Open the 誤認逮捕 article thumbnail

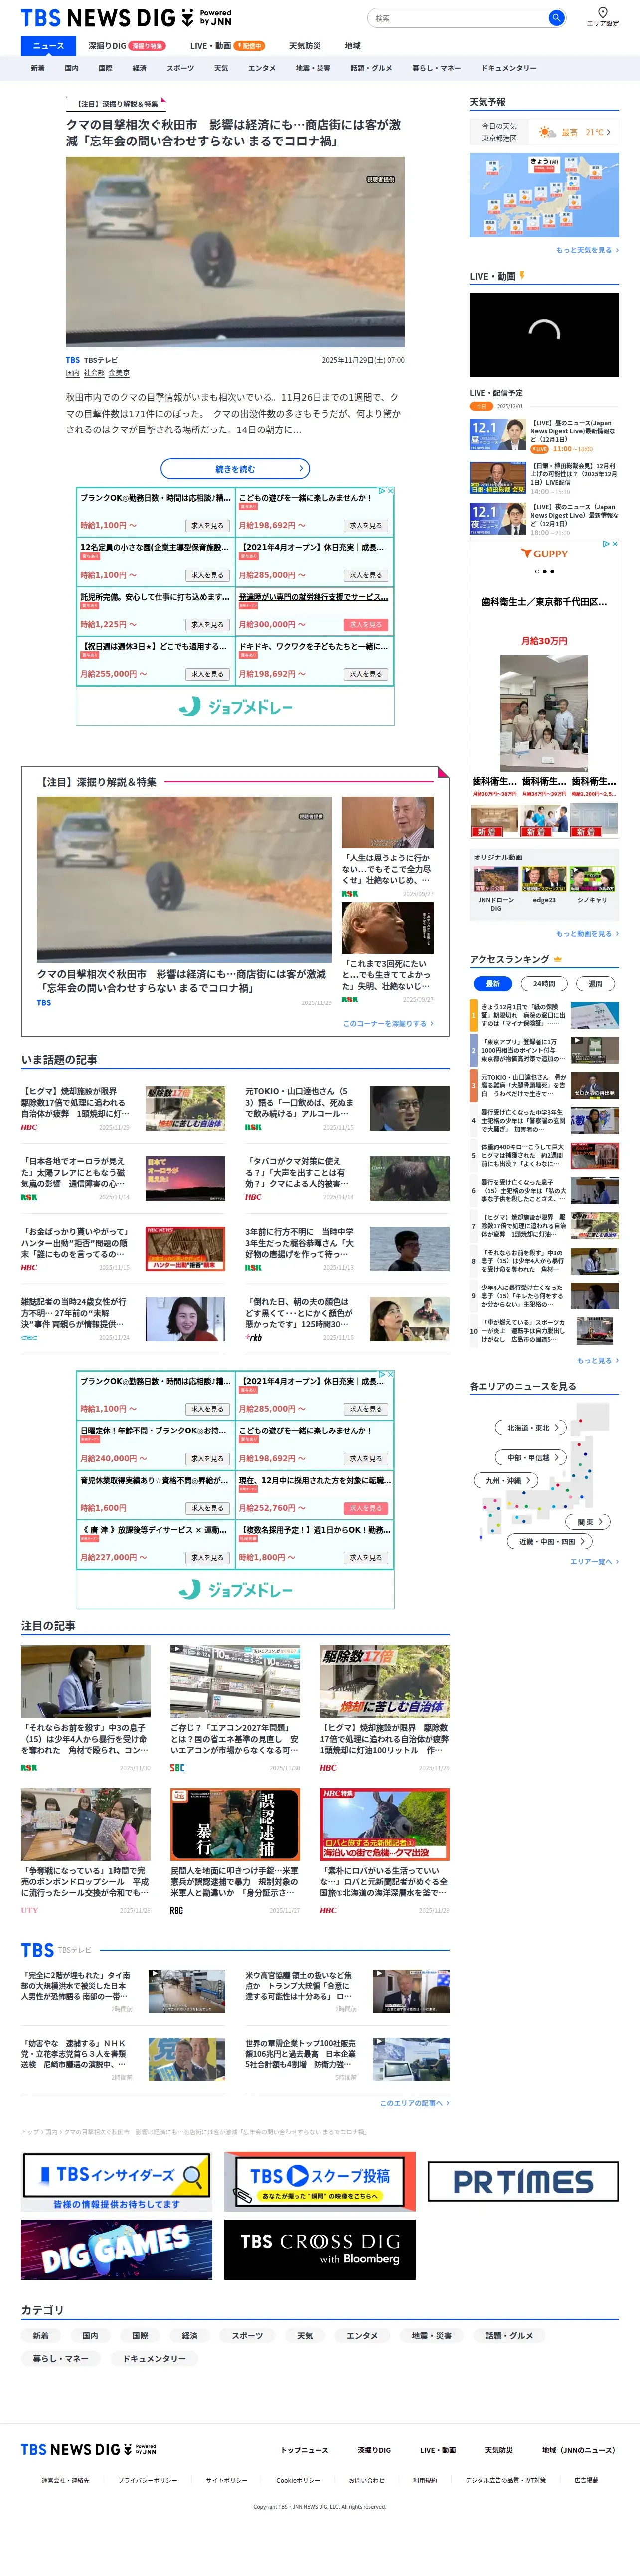[x=235, y=1825]
